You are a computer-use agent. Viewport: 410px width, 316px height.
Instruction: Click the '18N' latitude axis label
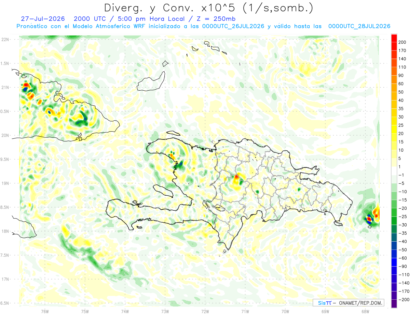point(5,231)
